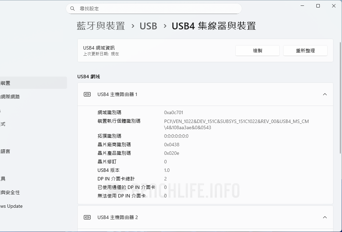The height and width of the screenshot is (232, 342).
Task: Collapse USB4 主機路由器 2 using its chevron
Action: [x=325, y=217]
